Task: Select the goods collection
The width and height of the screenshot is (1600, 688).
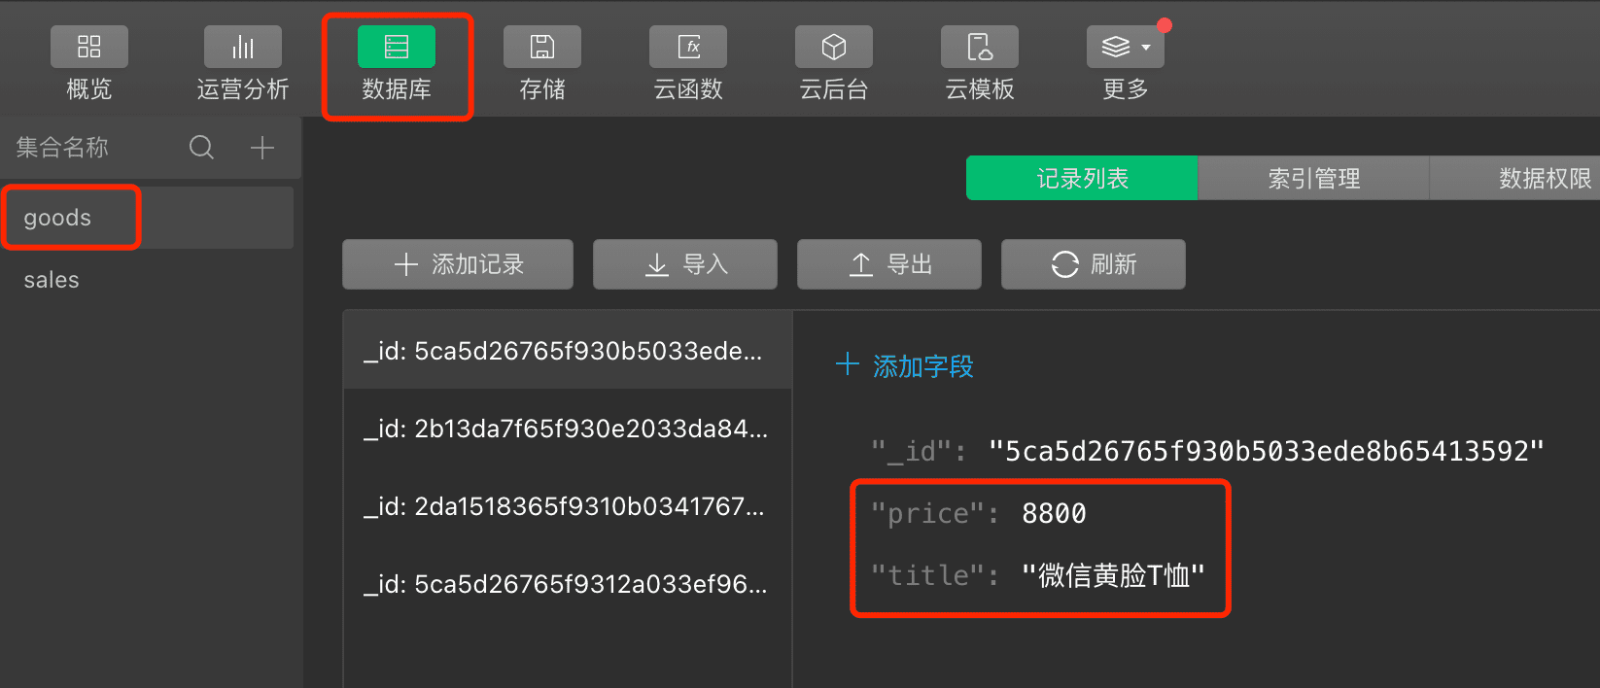Action: pyautogui.click(x=147, y=218)
